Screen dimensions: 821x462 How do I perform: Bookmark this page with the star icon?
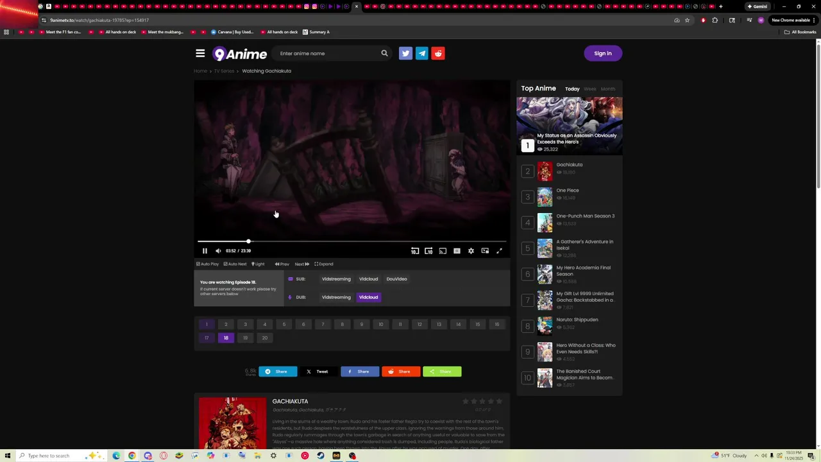687,20
